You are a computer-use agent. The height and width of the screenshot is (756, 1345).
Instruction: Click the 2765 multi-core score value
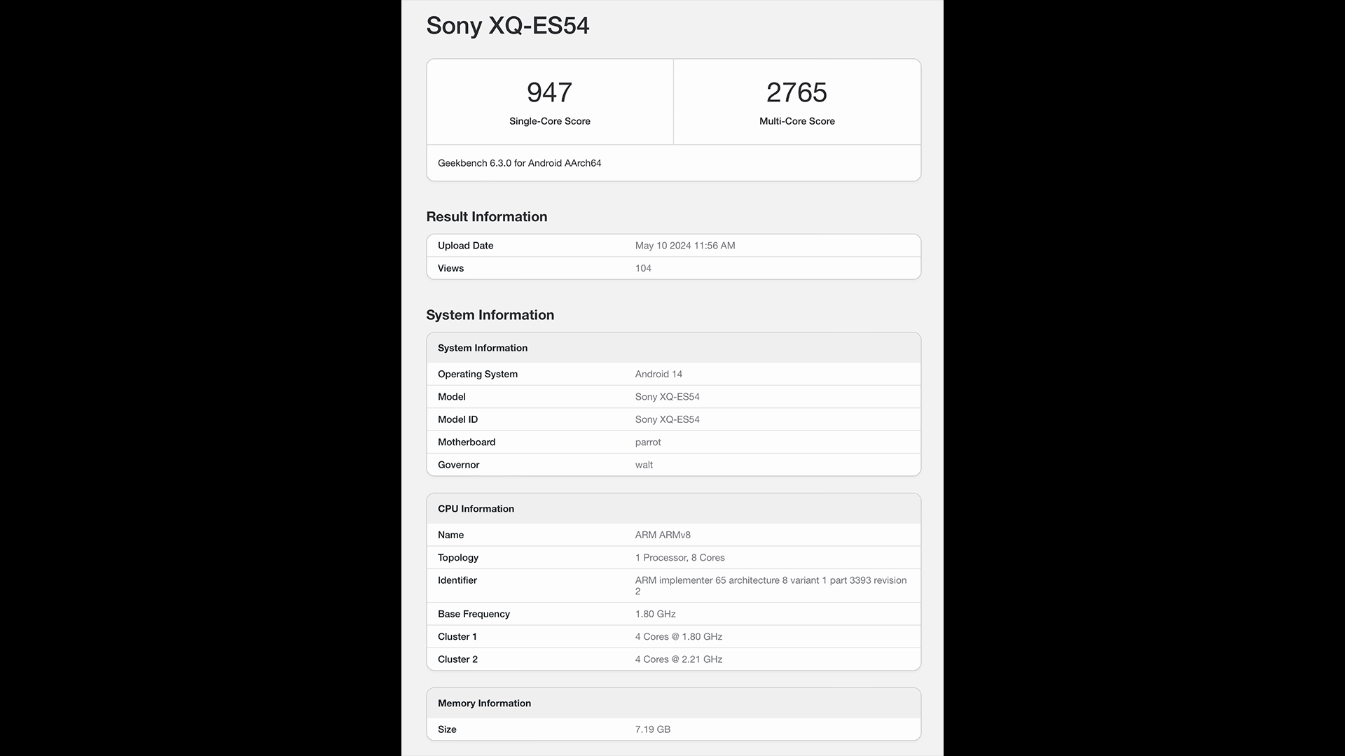(796, 92)
